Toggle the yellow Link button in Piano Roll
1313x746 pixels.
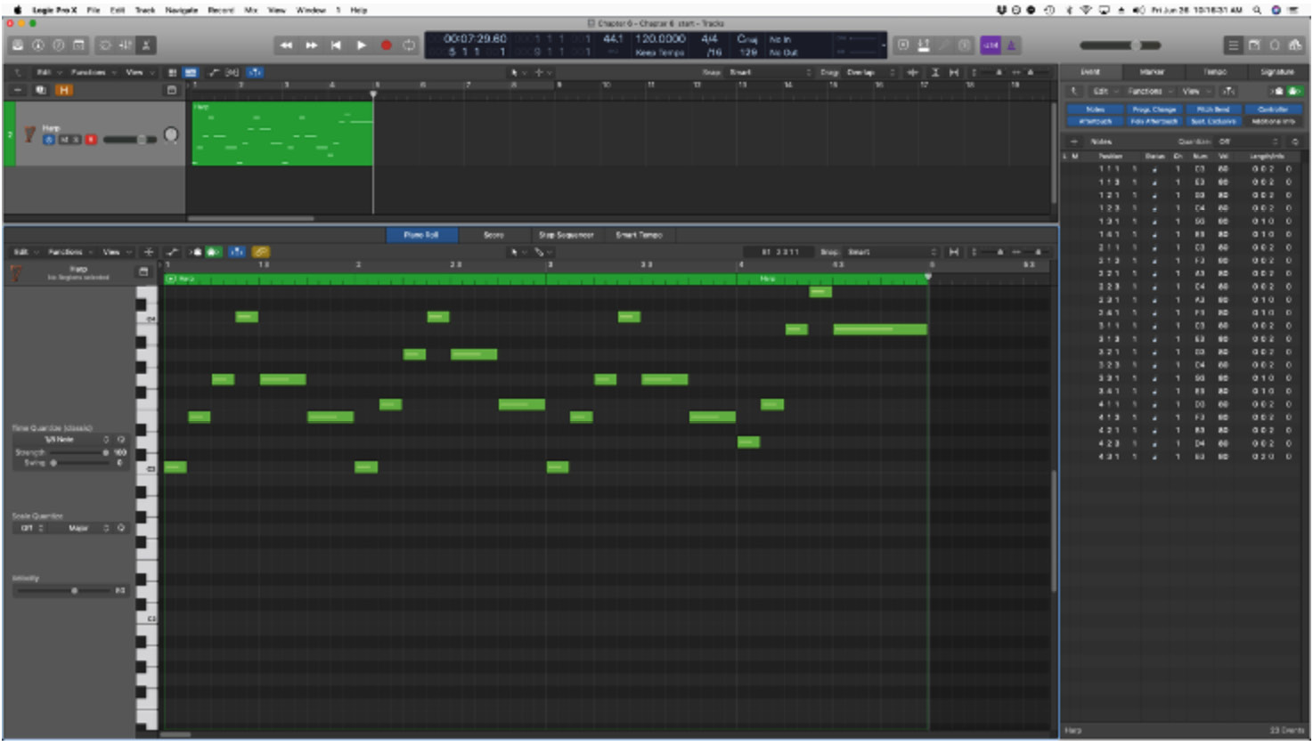tap(261, 252)
